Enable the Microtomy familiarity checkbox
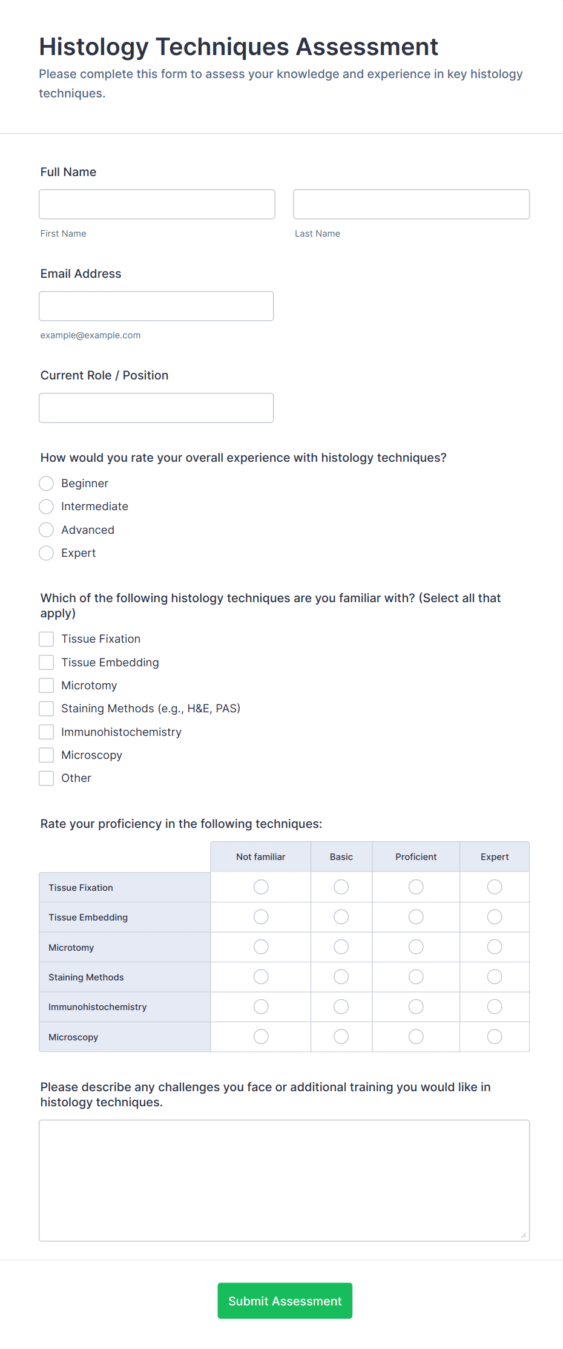Screen dimensions: 563x1349 click(46, 685)
